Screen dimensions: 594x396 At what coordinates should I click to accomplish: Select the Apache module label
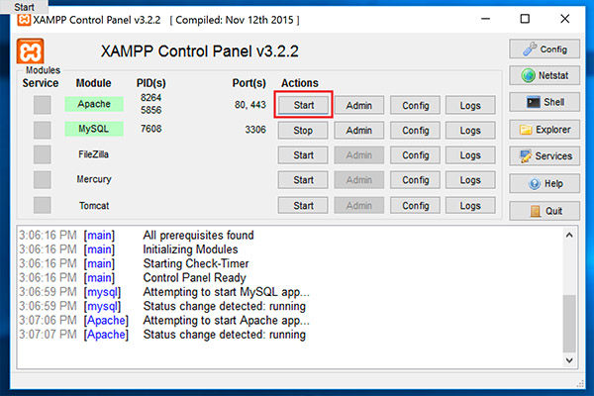pyautogui.click(x=94, y=104)
